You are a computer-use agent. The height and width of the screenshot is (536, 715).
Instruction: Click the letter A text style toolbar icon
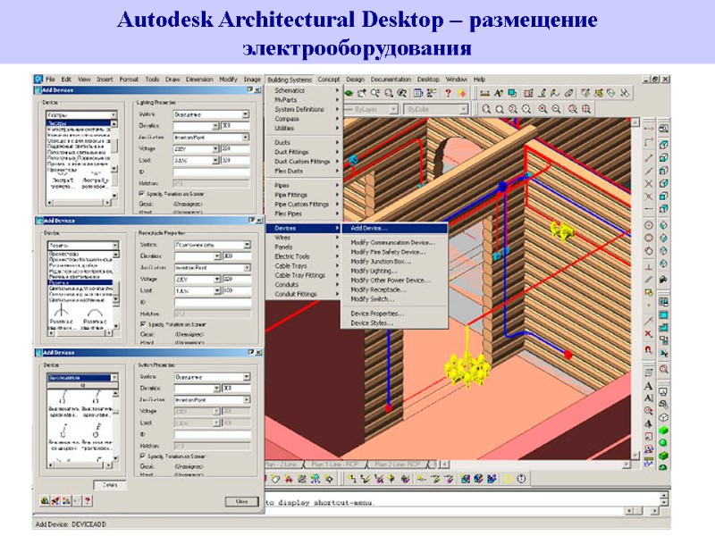(499, 93)
